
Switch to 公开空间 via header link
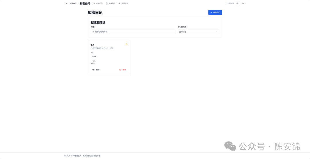coord(230,3)
